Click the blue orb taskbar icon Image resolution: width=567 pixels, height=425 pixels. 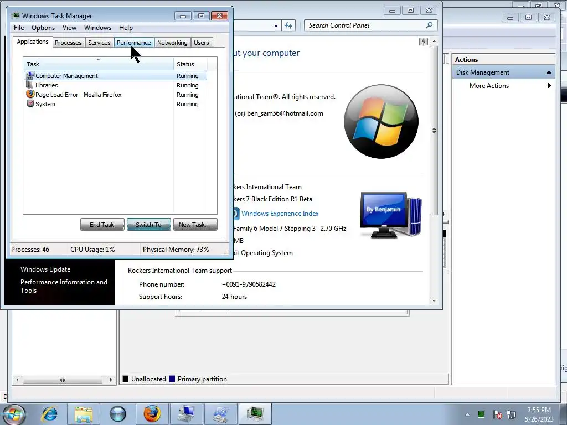pos(118,414)
